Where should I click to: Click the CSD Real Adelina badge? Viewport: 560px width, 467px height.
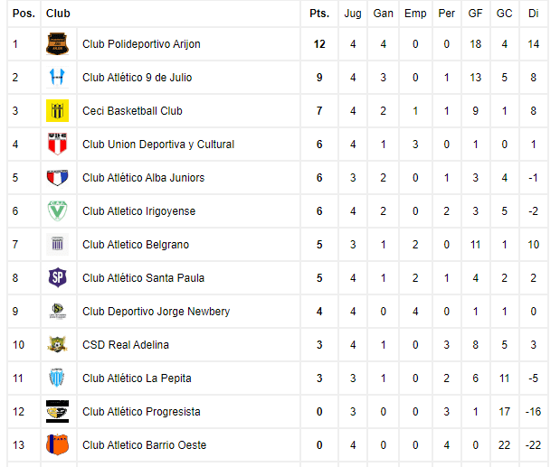tap(57, 345)
